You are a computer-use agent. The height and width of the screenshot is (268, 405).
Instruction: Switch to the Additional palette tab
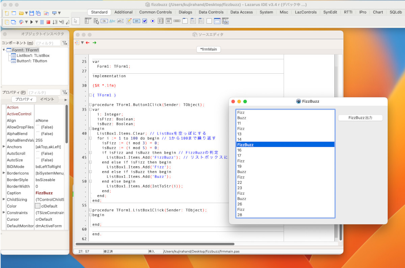tap(124, 12)
